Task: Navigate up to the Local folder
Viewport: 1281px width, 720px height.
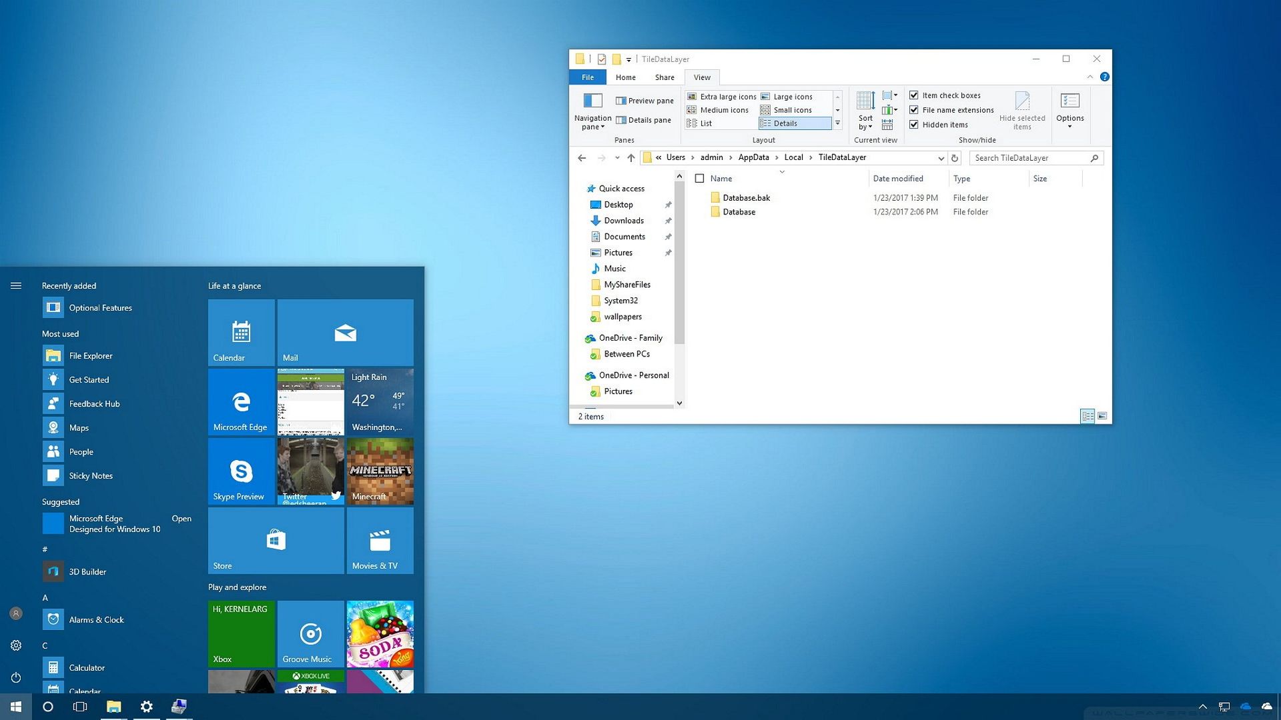Action: tap(630, 158)
